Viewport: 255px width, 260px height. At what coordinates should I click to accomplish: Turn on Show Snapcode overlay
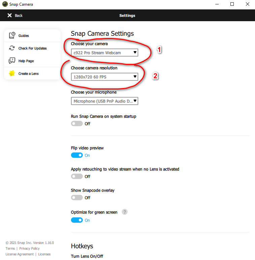pyautogui.click(x=77, y=197)
